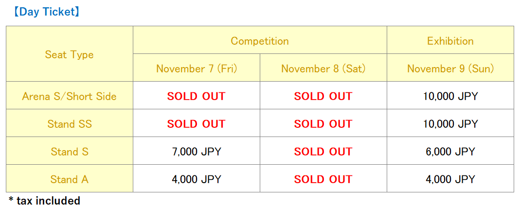Select the November 8 (Sat) date header
Viewport: 520px width, 206px height.
323,69
